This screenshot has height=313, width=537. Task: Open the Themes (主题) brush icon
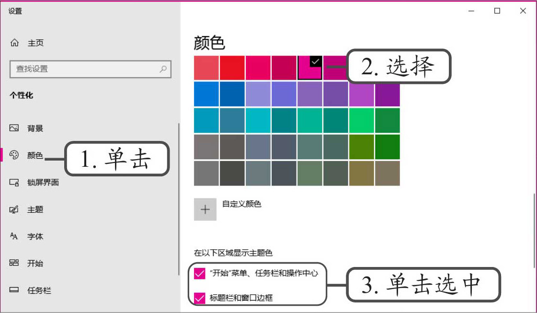[14, 209]
